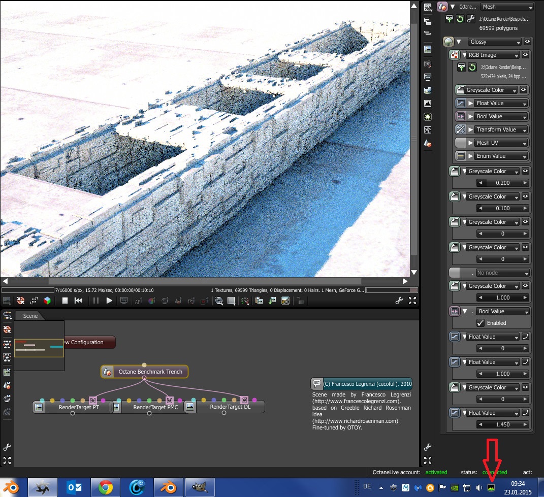Toggle curve icon beside Float Value with 1.450

tap(525, 412)
